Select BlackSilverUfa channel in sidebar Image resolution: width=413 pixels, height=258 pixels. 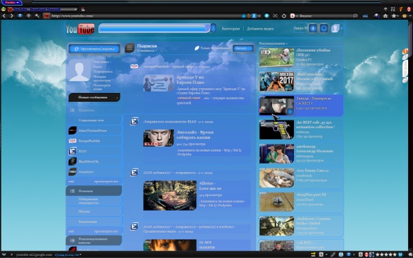(x=94, y=162)
